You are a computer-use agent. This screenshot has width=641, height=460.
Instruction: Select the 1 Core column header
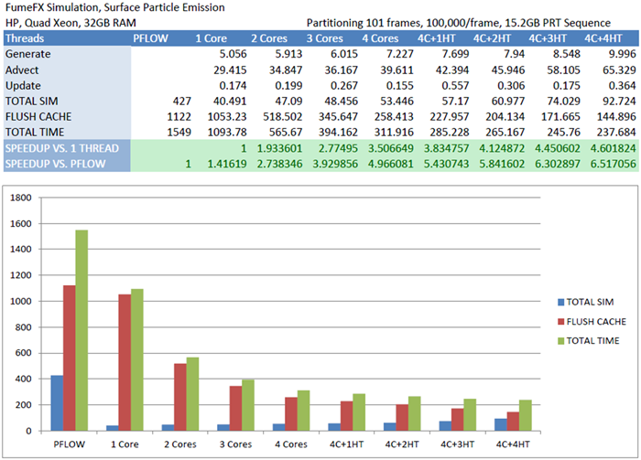[211, 38]
